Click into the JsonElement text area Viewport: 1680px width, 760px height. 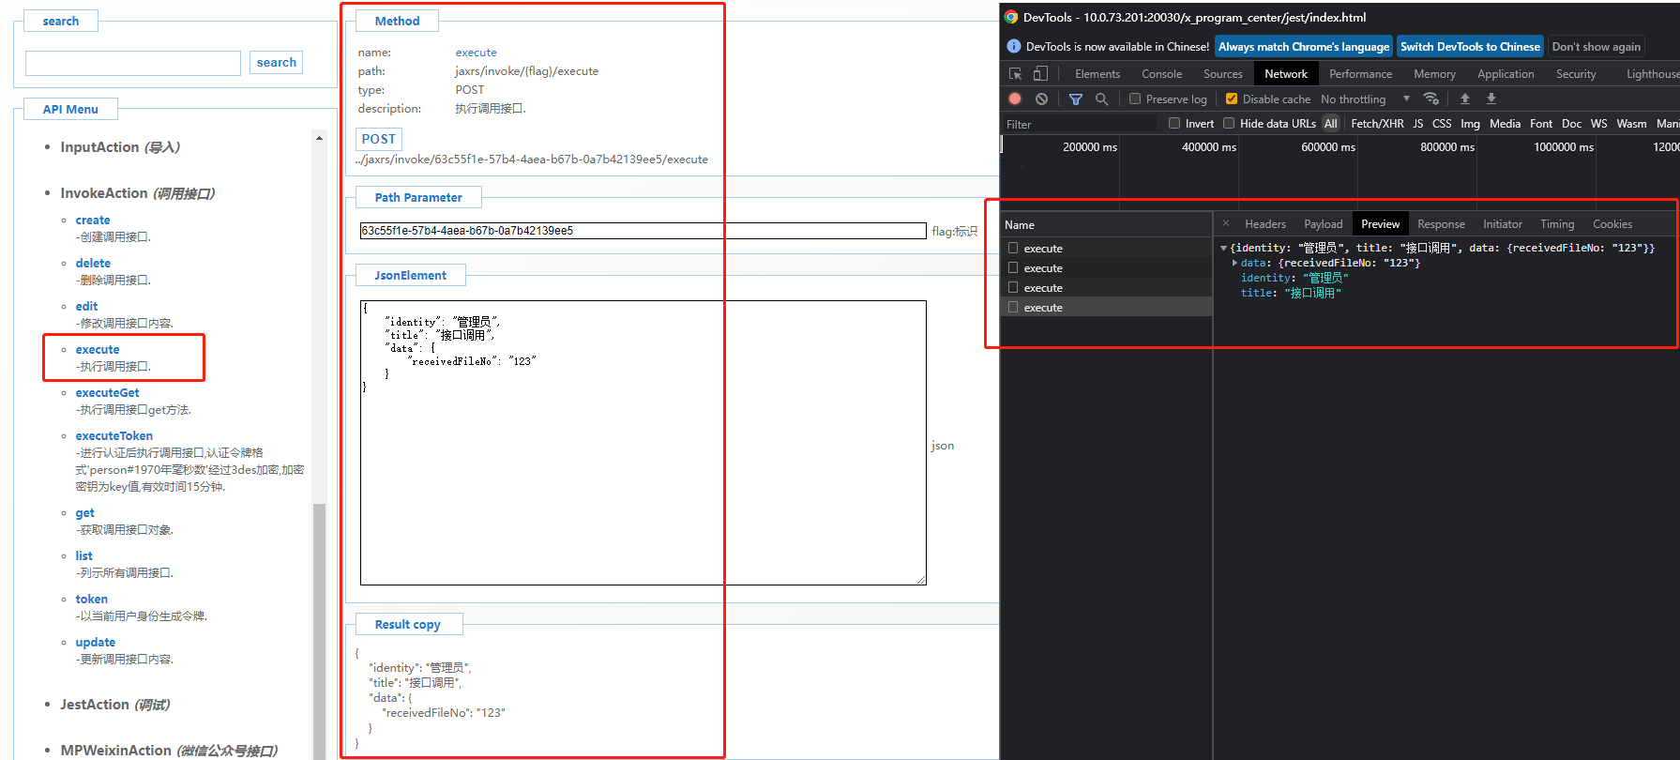click(x=643, y=443)
